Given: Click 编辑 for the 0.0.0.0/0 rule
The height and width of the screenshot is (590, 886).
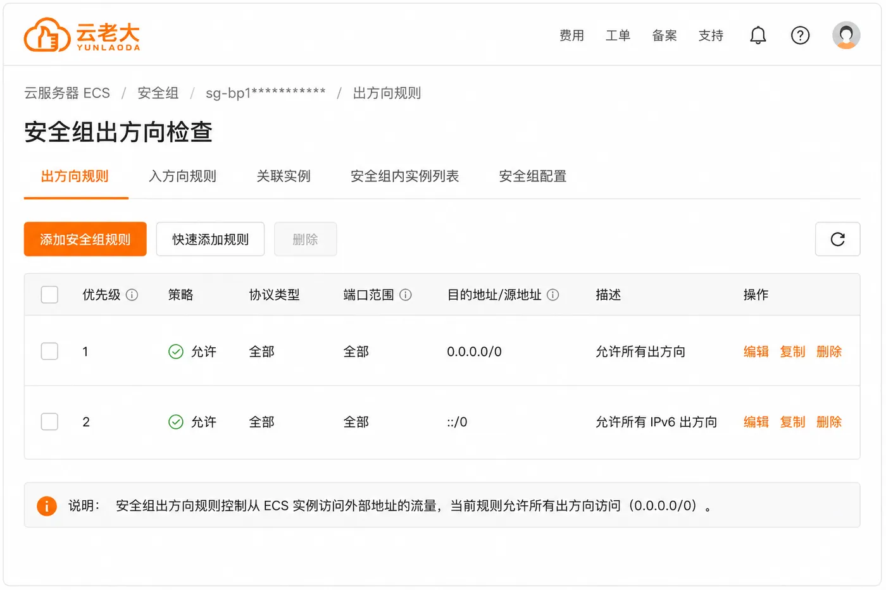Looking at the screenshot, I should pyautogui.click(x=756, y=352).
